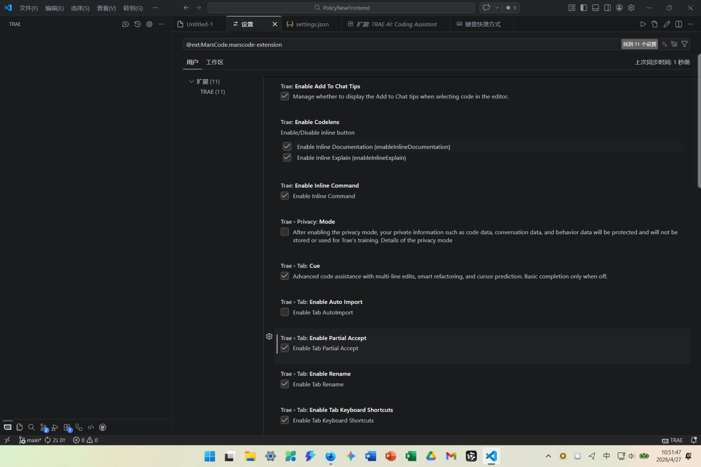The width and height of the screenshot is (701, 467).
Task: Switch to the Untitled-1 tab
Action: (199, 24)
